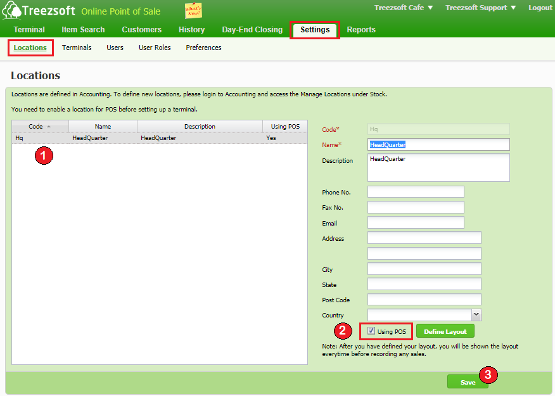Open the History tab
The width and height of the screenshot is (555, 396).
point(191,30)
